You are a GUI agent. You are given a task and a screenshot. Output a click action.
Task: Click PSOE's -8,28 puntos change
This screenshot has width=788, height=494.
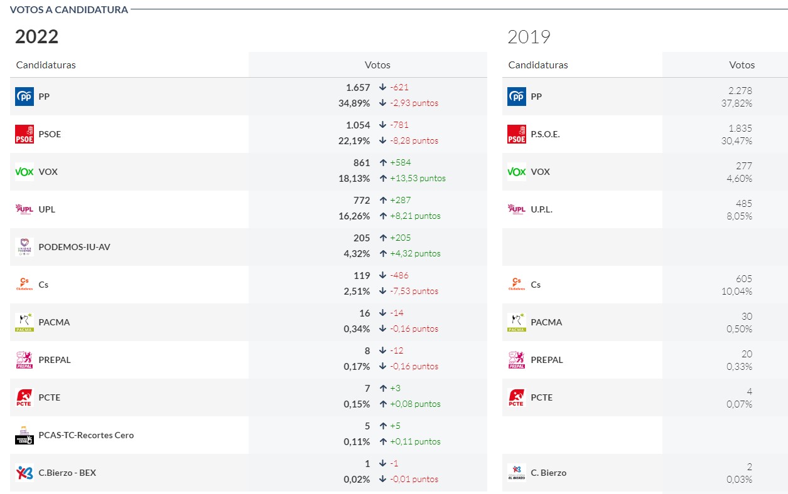(x=414, y=140)
